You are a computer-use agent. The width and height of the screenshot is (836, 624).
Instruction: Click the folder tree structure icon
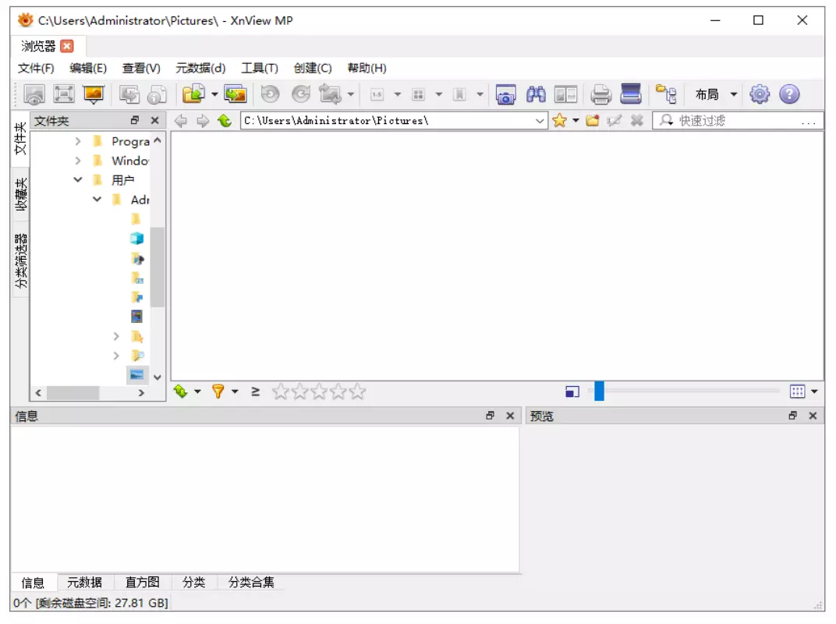click(x=666, y=94)
